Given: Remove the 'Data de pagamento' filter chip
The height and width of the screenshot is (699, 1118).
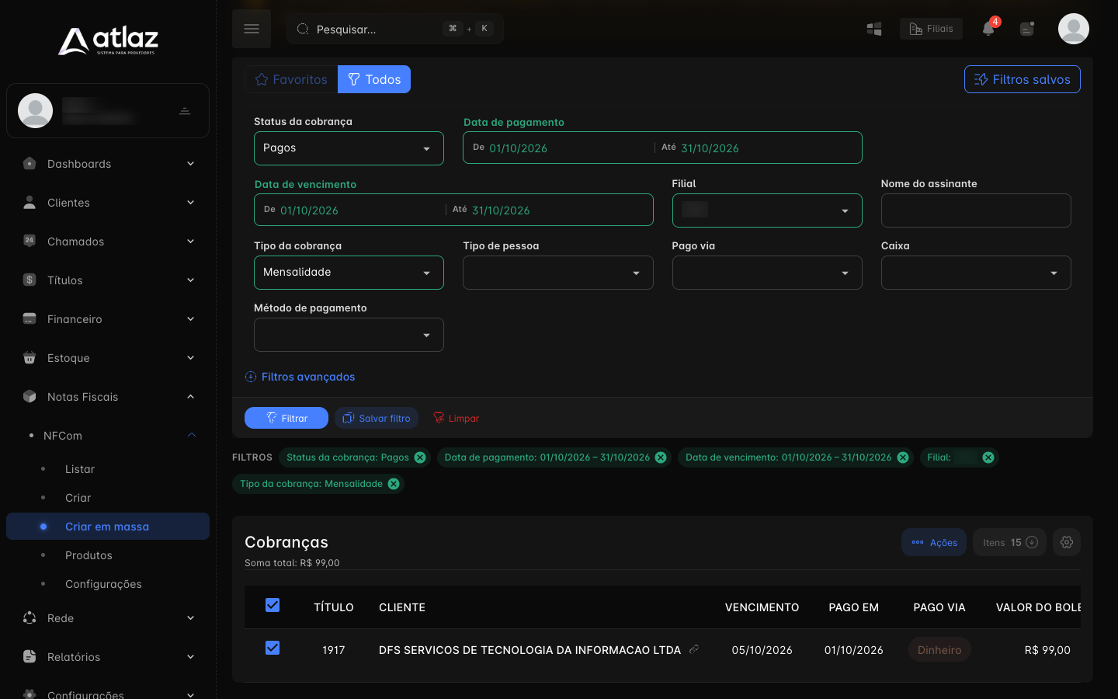Looking at the screenshot, I should [661, 457].
